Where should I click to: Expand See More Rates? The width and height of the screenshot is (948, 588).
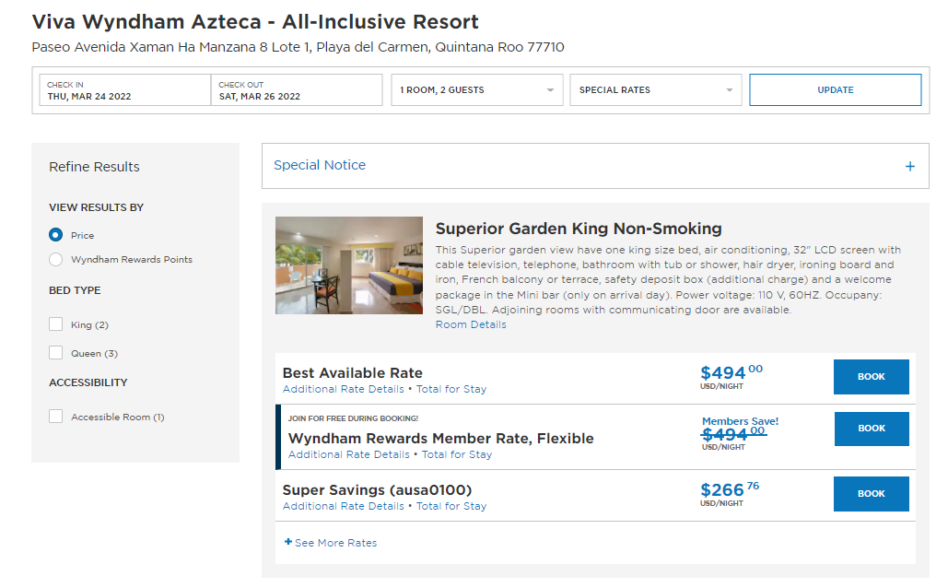[330, 543]
